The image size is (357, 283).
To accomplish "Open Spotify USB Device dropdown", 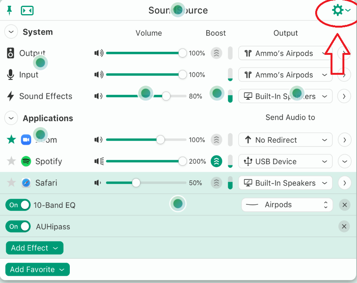I will click(285, 161).
